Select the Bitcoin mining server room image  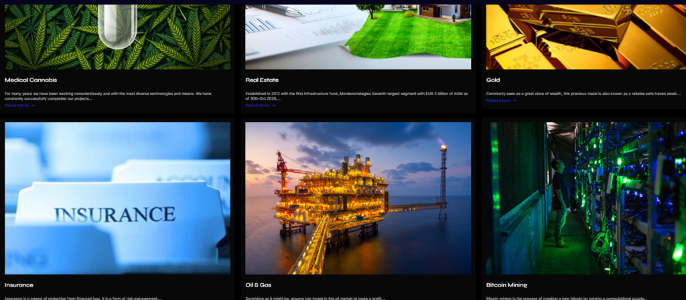(584, 198)
